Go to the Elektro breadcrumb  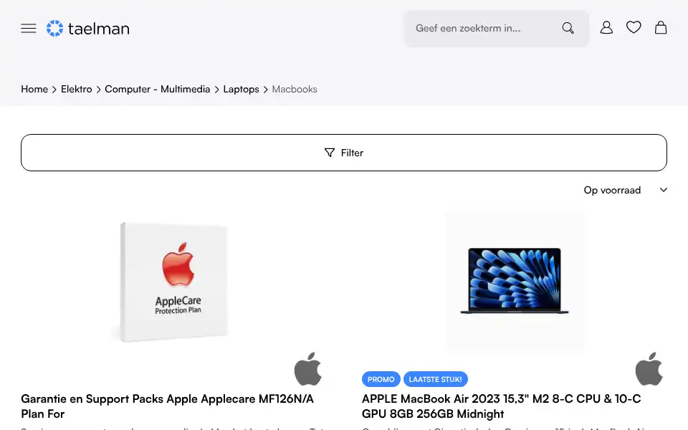pos(77,89)
